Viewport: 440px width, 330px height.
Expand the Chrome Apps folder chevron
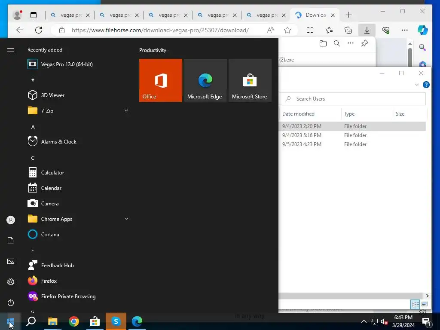126,219
